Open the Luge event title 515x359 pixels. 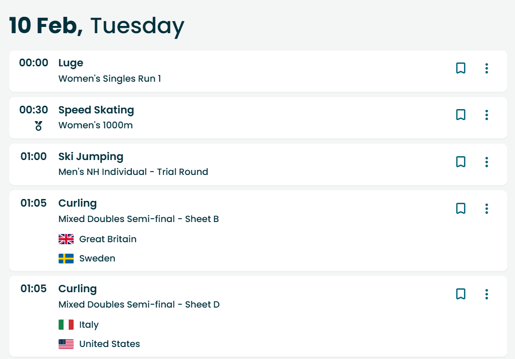tap(71, 62)
